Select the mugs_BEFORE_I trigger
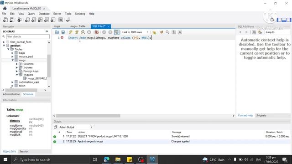The width and height of the screenshot is (292, 164). coord(37,78)
